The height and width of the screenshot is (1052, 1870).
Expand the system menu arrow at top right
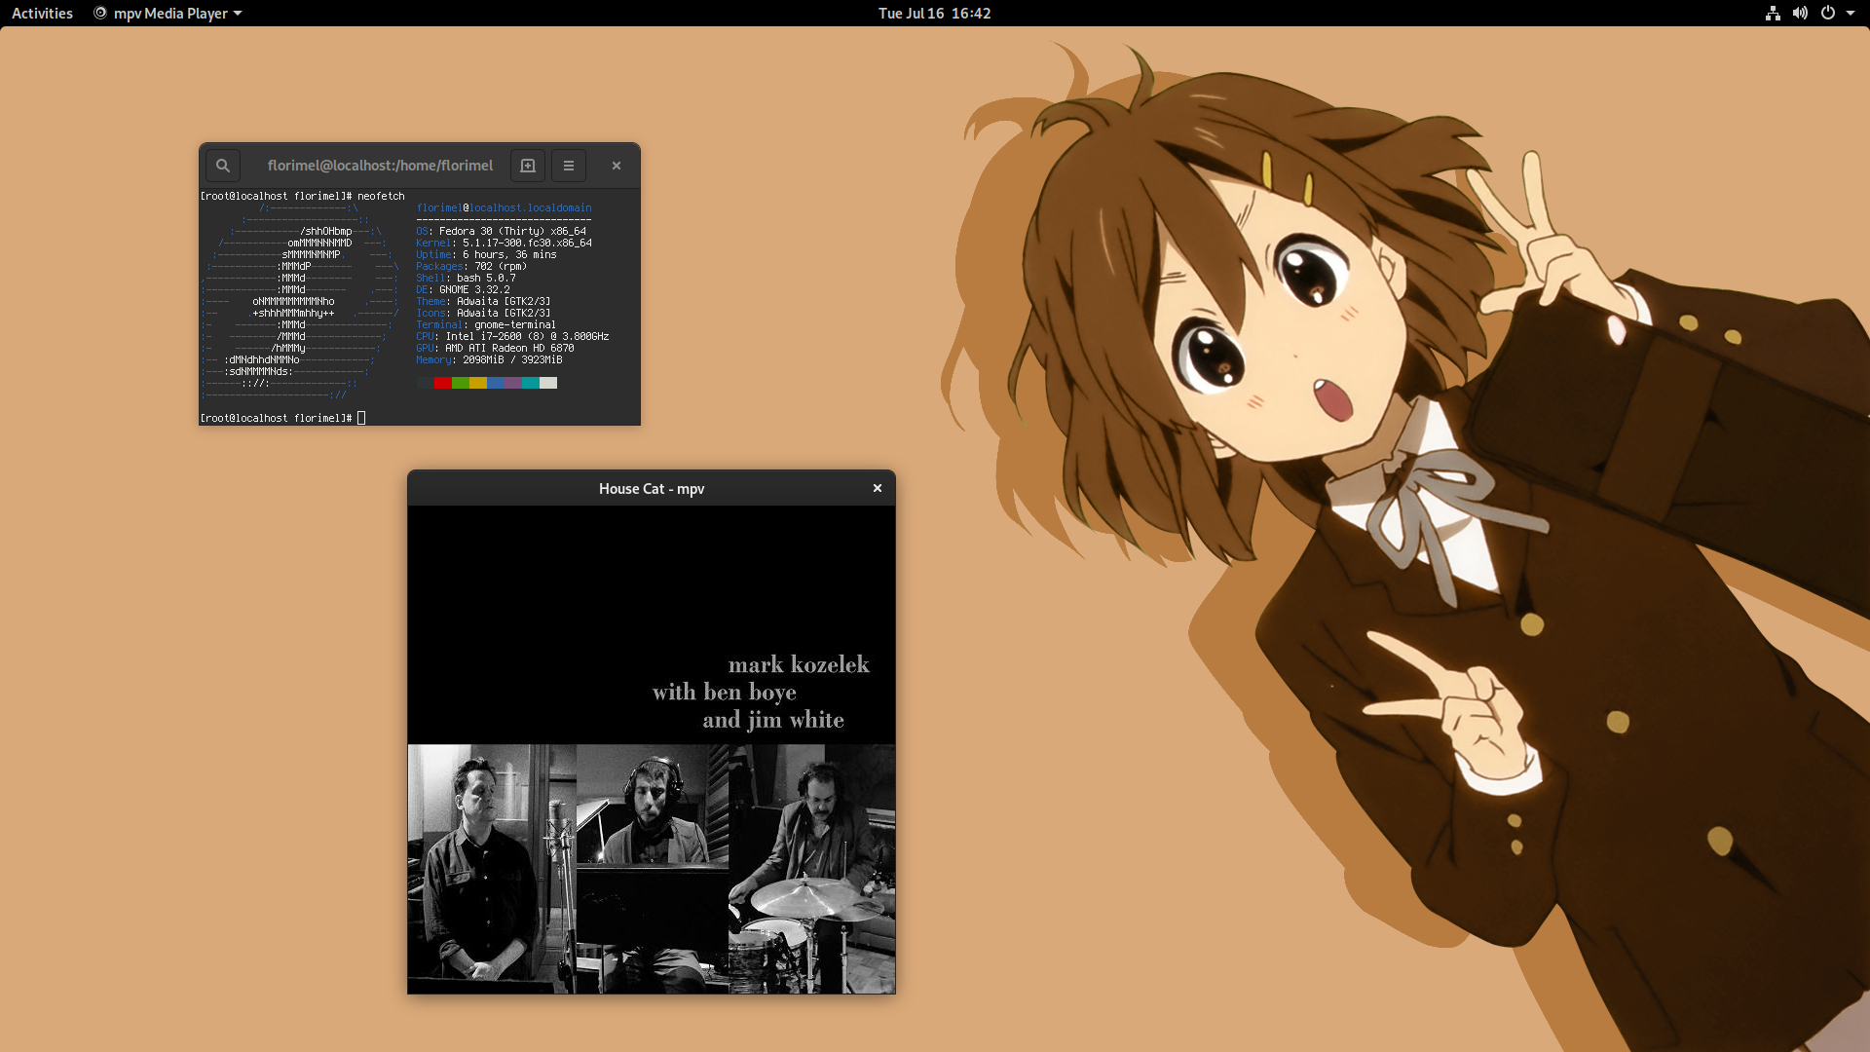[x=1851, y=14]
